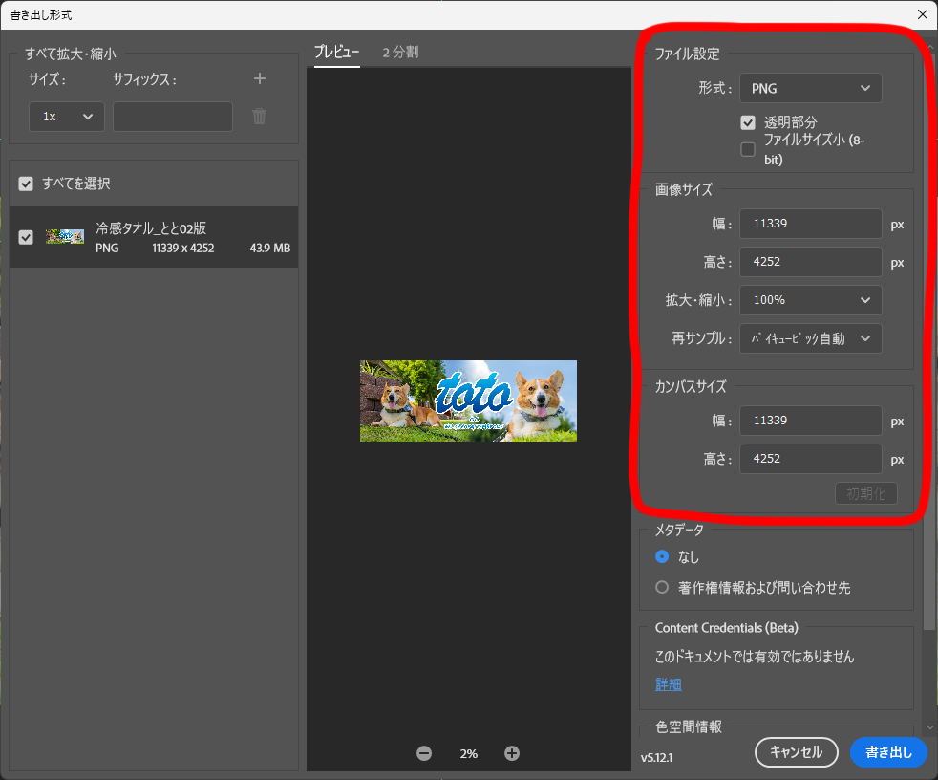
Task: Open the 形式 PNG format dropdown
Action: coord(810,88)
